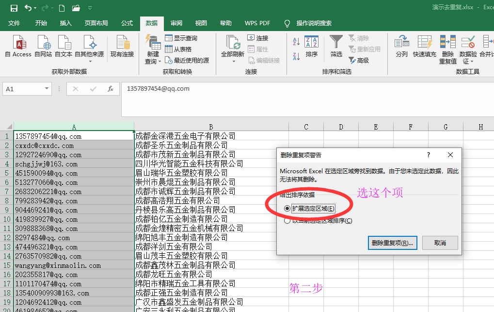Select column B header
494x312 pixels.
point(211,127)
